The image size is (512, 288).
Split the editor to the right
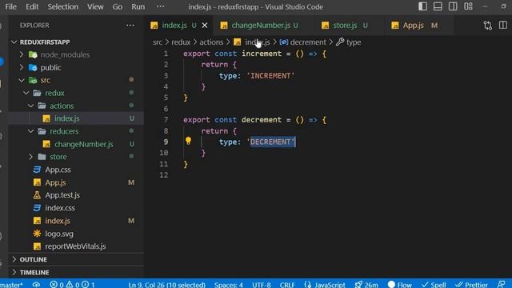(x=503, y=25)
